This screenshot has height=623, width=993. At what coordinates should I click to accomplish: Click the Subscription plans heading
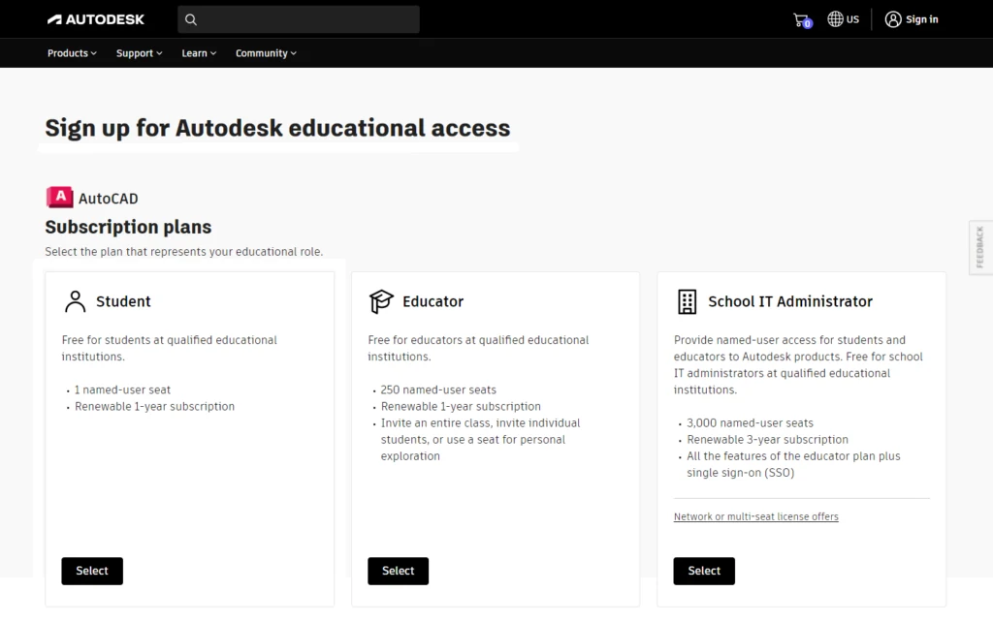(128, 227)
